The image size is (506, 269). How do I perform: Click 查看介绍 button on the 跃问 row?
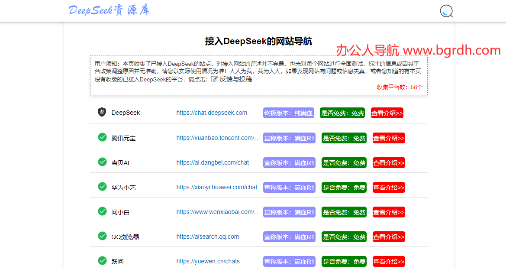click(x=388, y=261)
